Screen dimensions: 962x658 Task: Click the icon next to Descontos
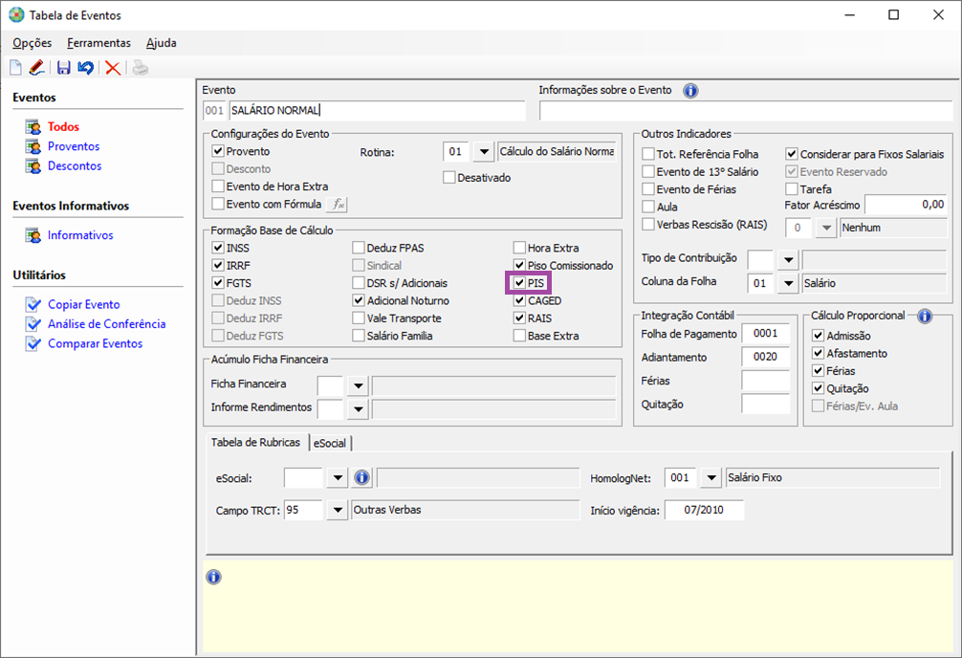tap(33, 166)
